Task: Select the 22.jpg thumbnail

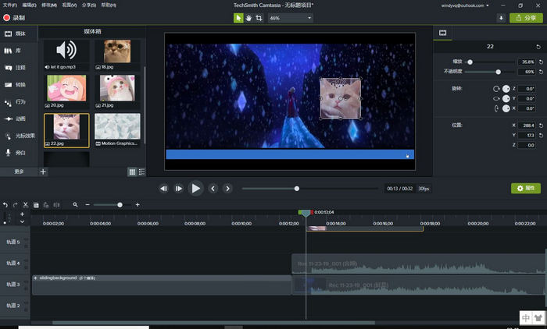Action: coord(66,130)
